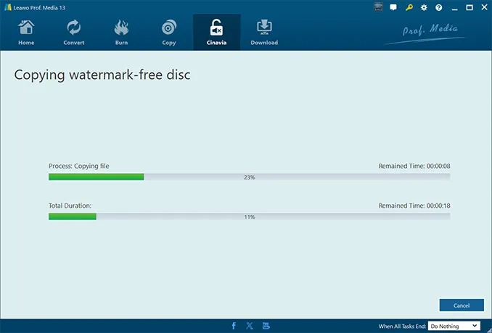This screenshot has height=333, width=492.
Task: Open the Convert module
Action: 73,33
